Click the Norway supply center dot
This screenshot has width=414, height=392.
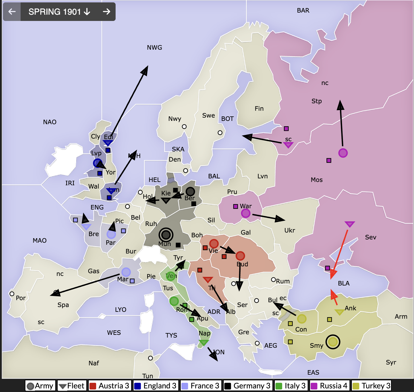point(184,127)
